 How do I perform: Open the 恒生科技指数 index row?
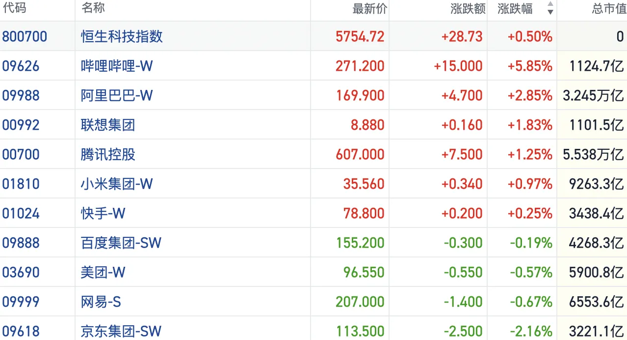[122, 36]
